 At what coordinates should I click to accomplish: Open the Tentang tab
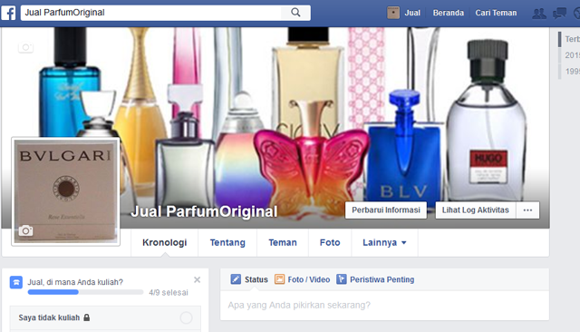pos(227,242)
